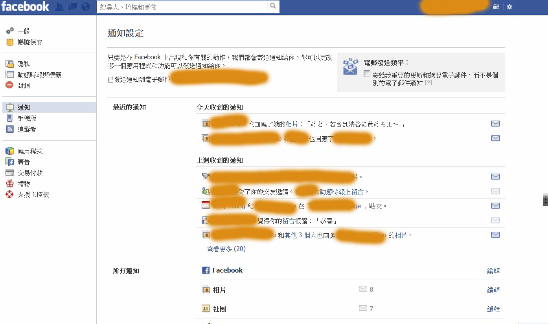548x324 pixels.
Task: Click search field 搜尋人、地標和事物
Action: point(182,7)
